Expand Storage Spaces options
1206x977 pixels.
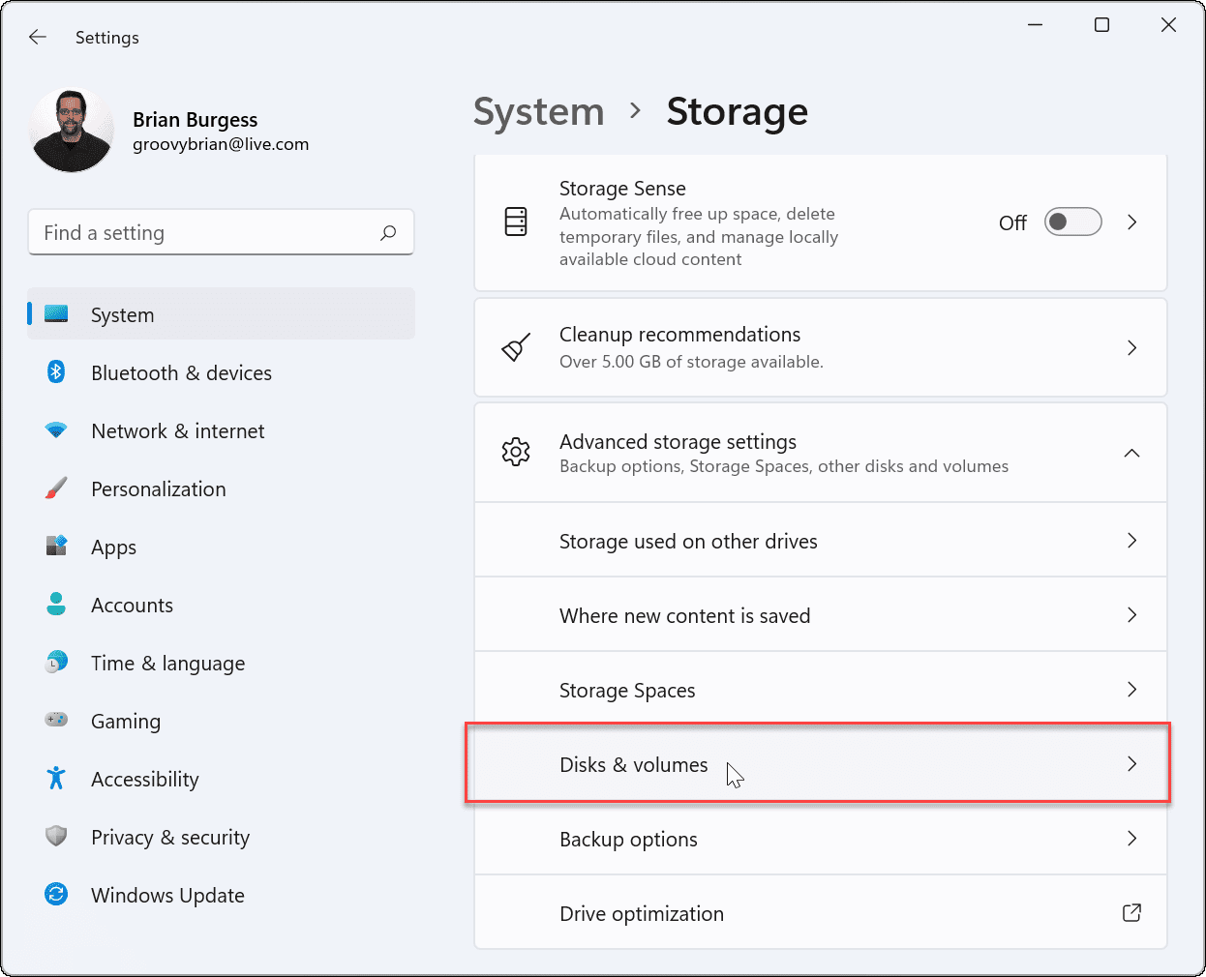point(820,690)
